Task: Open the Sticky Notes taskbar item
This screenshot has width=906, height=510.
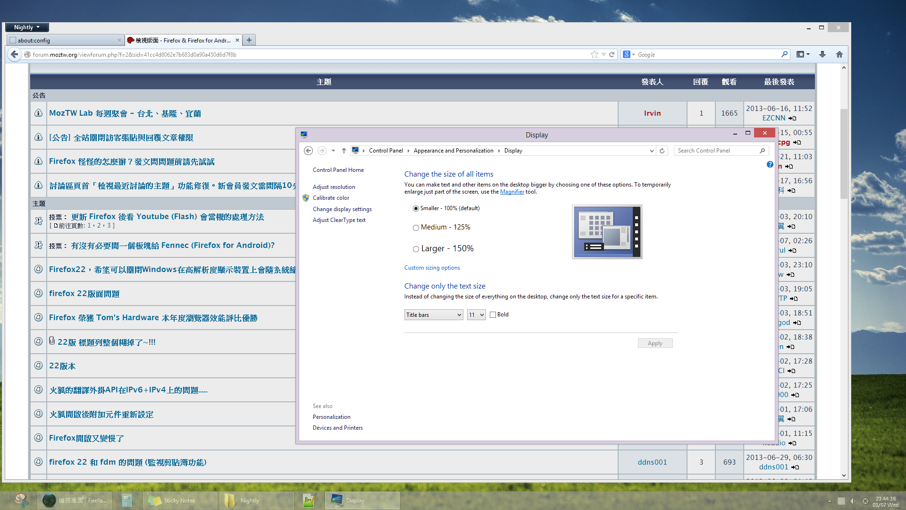Action: [180, 500]
